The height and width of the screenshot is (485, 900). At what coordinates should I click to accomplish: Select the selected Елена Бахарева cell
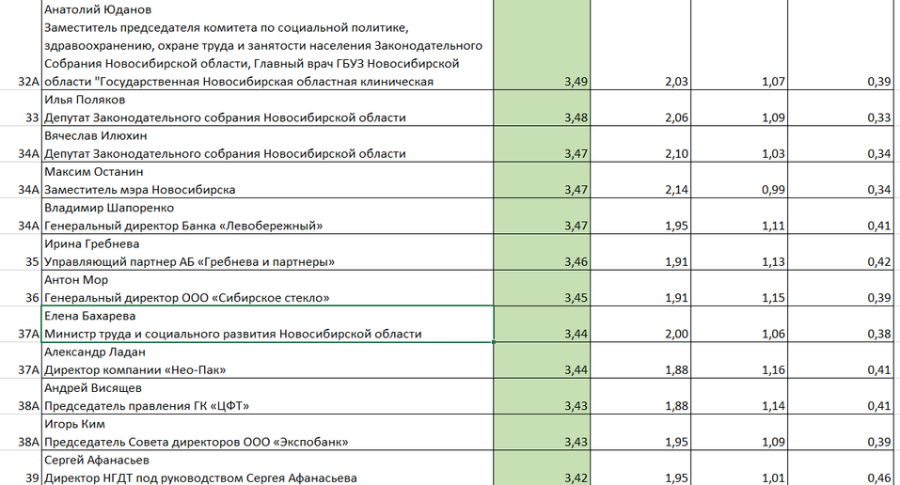tap(267, 324)
